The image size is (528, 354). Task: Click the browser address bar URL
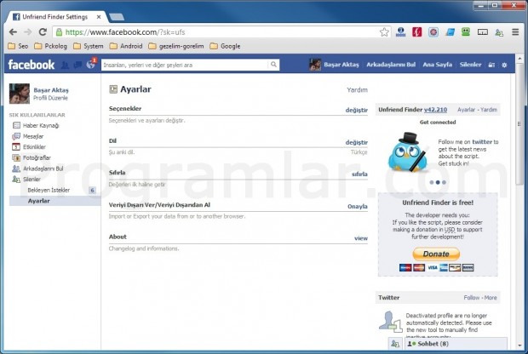[125, 32]
